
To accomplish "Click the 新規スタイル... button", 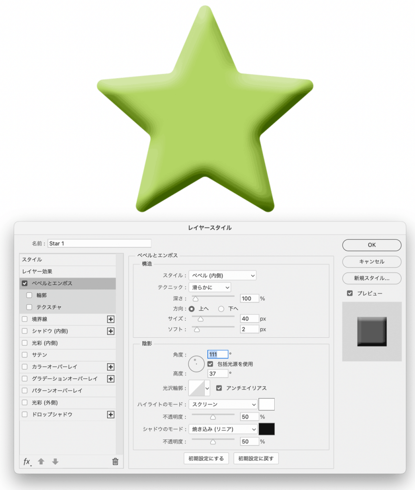I will (x=371, y=278).
